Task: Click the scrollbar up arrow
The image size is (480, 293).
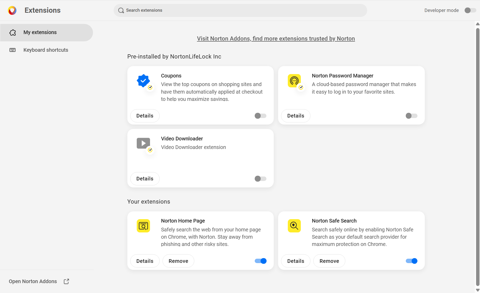Action: tap(478, 24)
